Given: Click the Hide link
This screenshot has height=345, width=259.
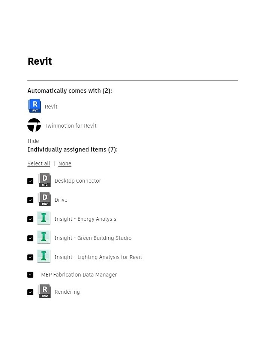Looking at the screenshot, I should (x=33, y=141).
